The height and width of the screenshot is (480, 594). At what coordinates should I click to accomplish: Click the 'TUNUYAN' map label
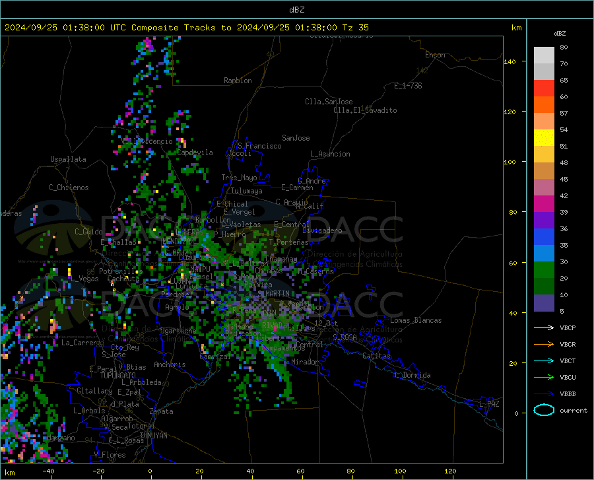pyautogui.click(x=153, y=436)
